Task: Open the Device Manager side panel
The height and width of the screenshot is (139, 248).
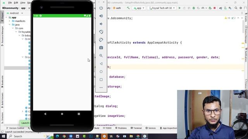Action: (246, 34)
